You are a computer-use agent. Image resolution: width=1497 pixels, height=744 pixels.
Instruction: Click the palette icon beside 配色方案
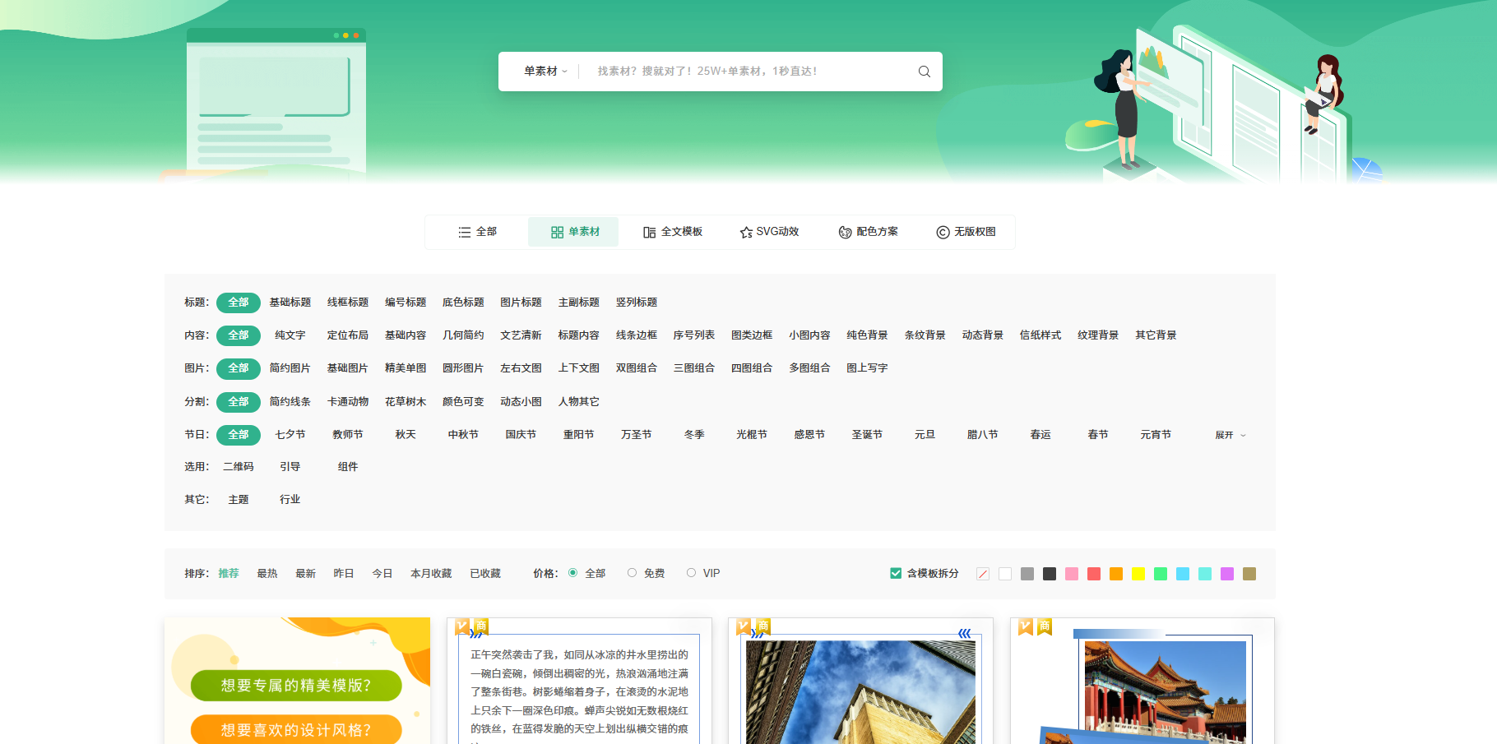(x=843, y=232)
